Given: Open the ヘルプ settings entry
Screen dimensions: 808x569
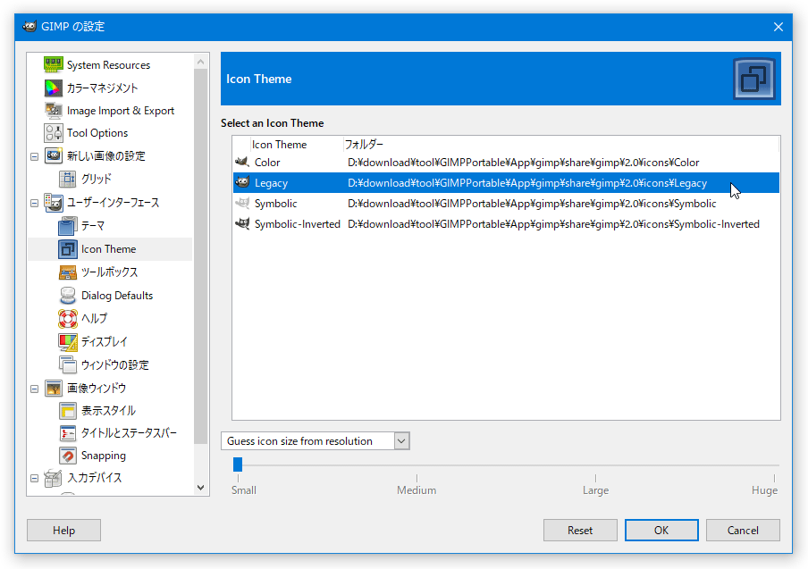Looking at the screenshot, I should [95, 318].
